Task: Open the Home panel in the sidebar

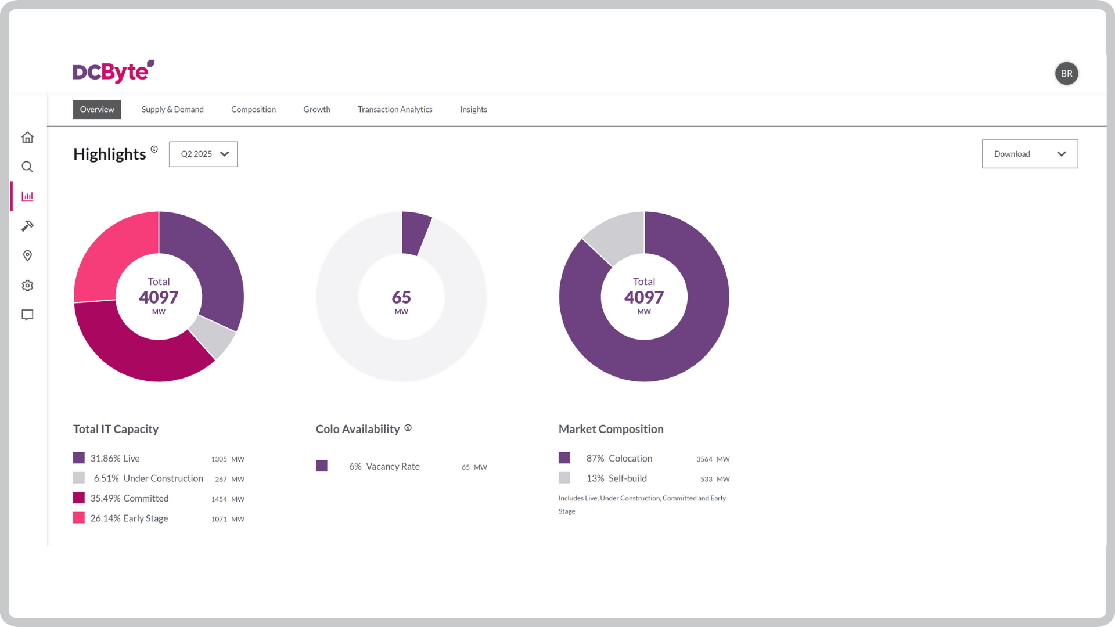Action: click(27, 137)
